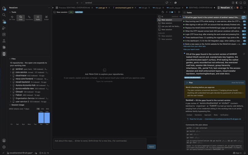
Task: Select the 'Three dashboard fixes' task
Action: click(x=214, y=38)
